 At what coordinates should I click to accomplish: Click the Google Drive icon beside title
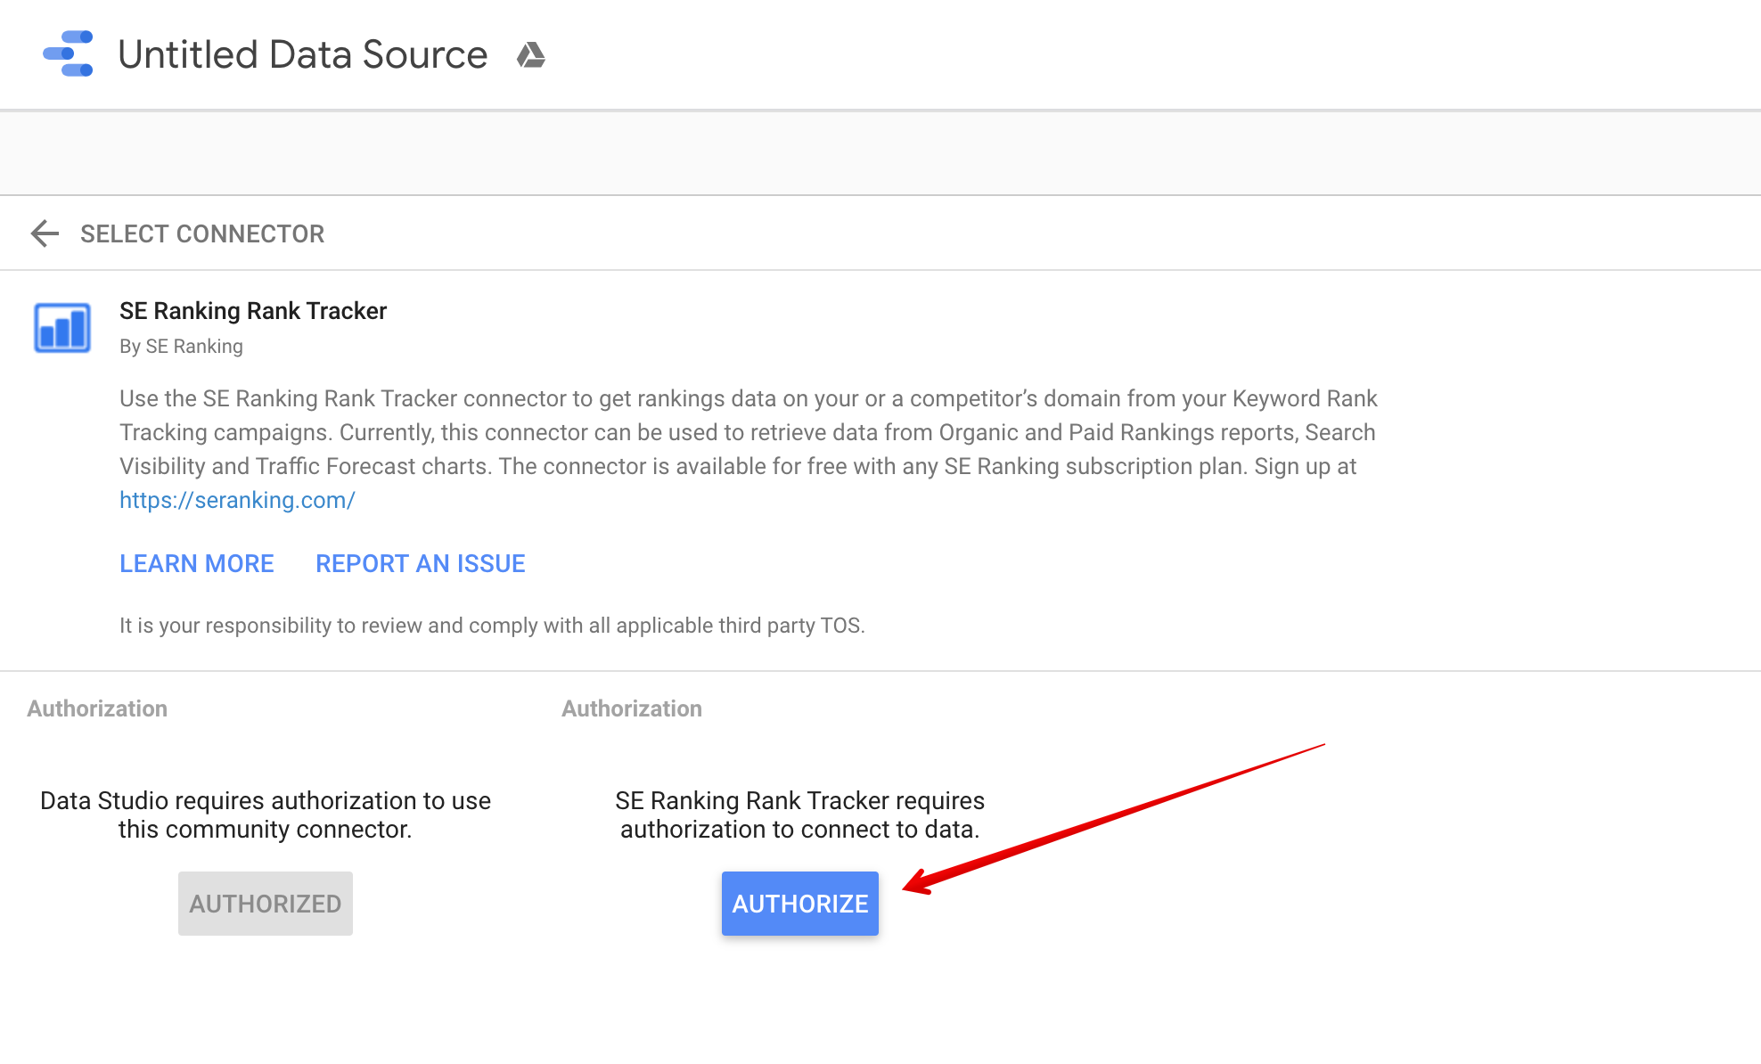point(531,55)
